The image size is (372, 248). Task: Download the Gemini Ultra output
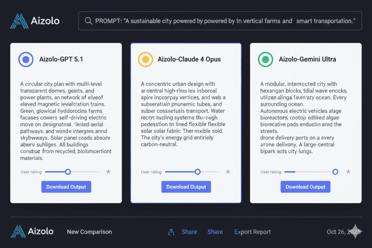point(305,187)
